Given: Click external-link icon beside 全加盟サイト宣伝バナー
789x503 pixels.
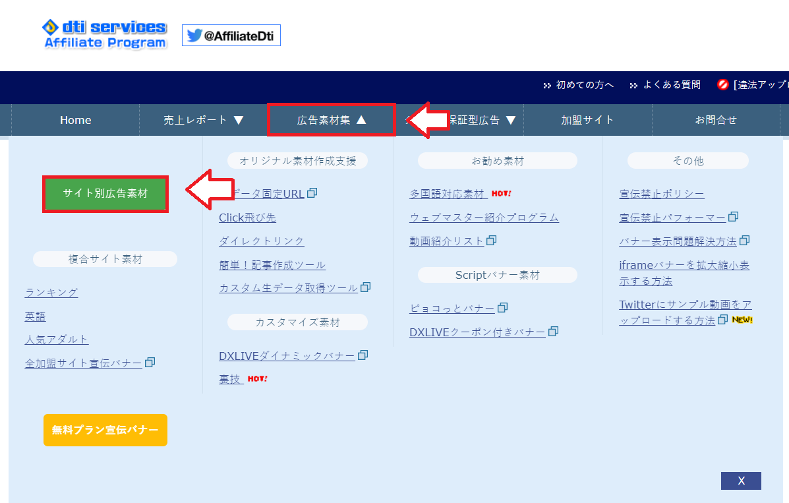Looking at the screenshot, I should tap(150, 363).
